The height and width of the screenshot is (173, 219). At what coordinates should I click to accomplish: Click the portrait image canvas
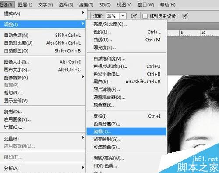coord(193,114)
